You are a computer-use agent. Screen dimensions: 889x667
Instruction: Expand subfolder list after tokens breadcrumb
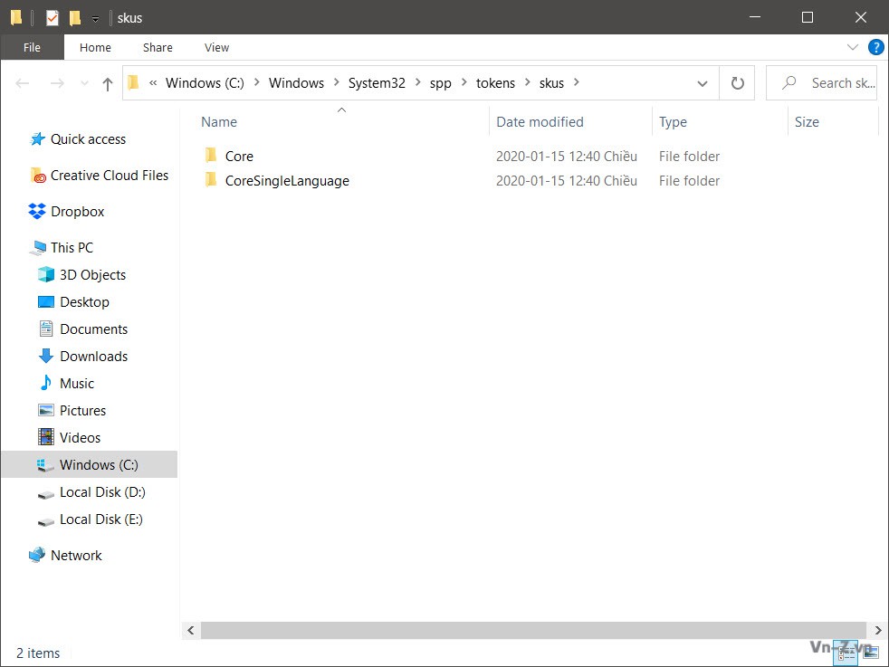coord(527,82)
